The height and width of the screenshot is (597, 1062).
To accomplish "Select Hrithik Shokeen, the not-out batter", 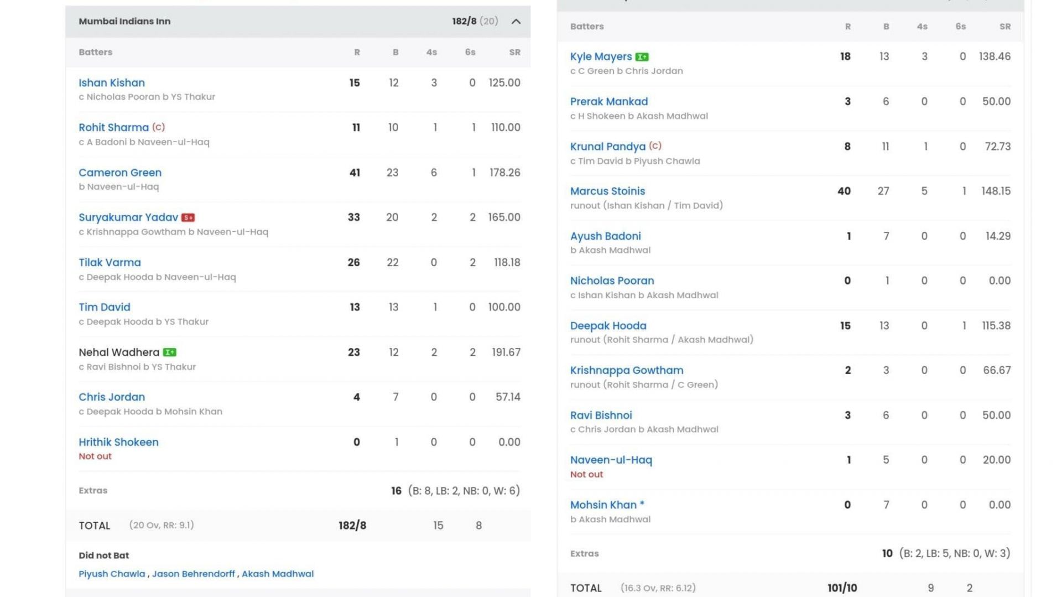I will coord(118,442).
